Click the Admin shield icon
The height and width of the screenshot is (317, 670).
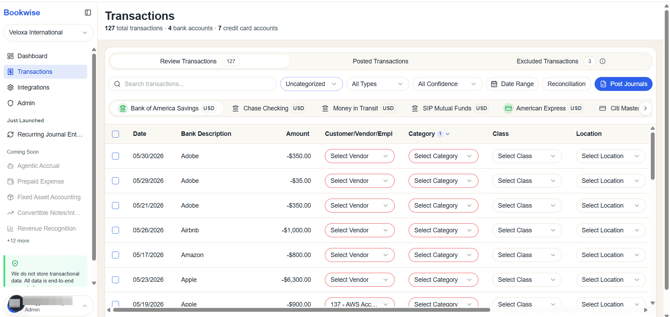[x=10, y=103]
